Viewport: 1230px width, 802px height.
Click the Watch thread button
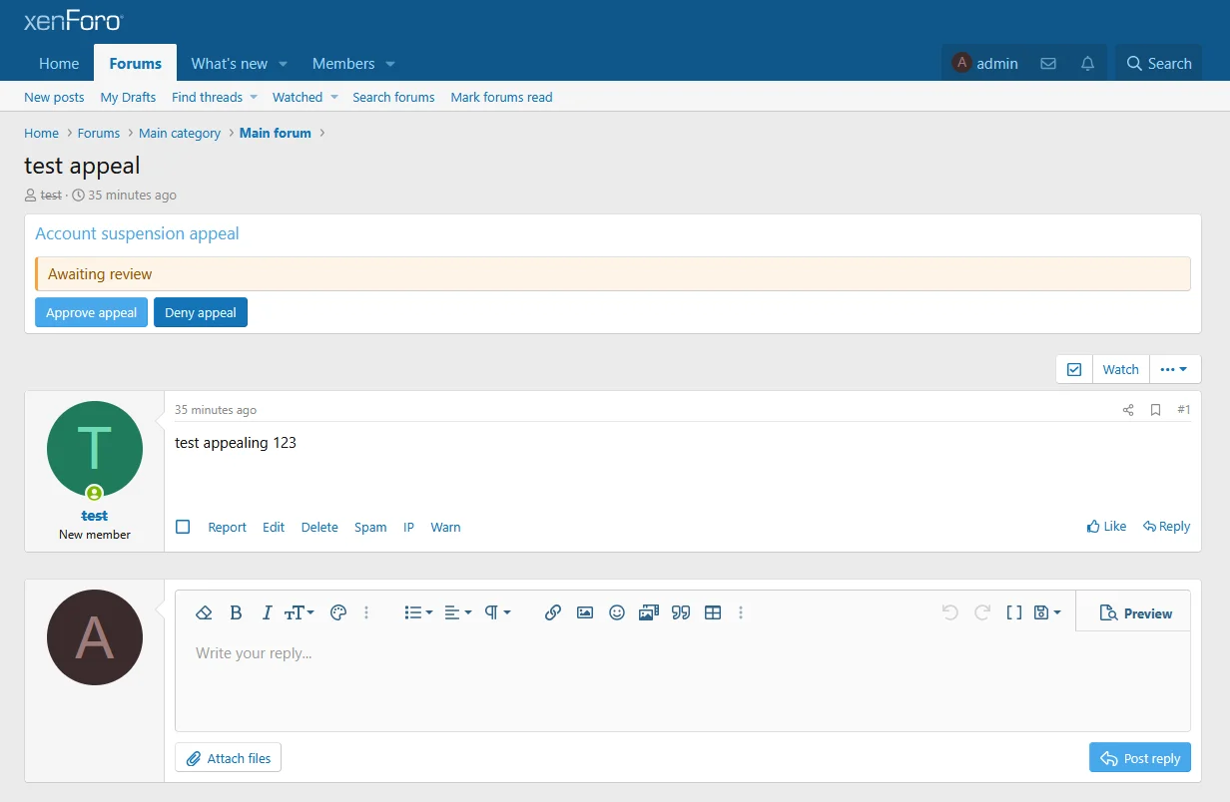point(1120,369)
